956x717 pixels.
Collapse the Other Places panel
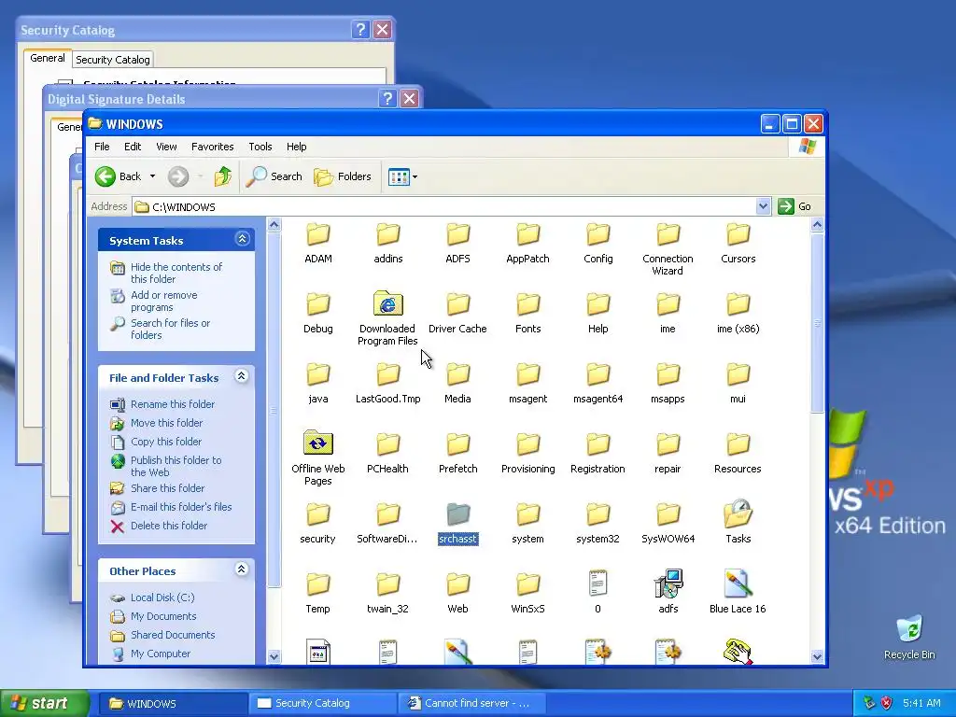[x=242, y=569]
